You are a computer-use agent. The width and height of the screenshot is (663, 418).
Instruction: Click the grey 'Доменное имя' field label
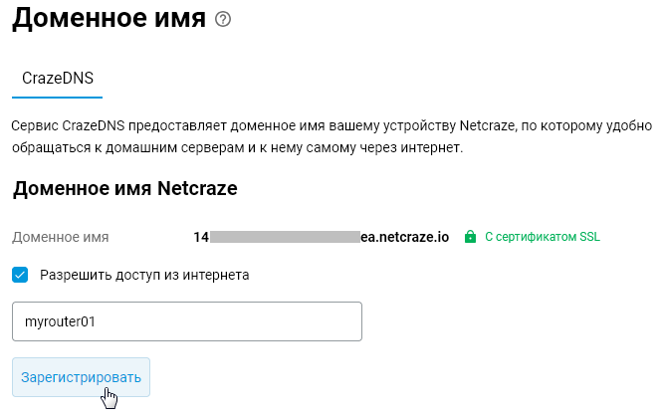(61, 238)
